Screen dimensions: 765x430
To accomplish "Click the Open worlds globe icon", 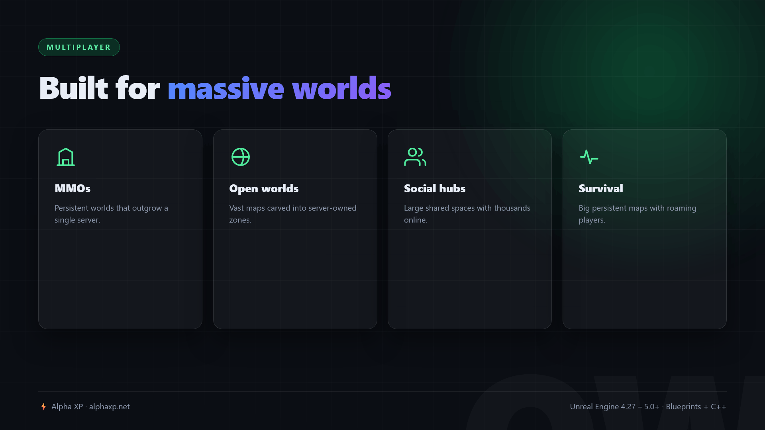I will 241,157.
